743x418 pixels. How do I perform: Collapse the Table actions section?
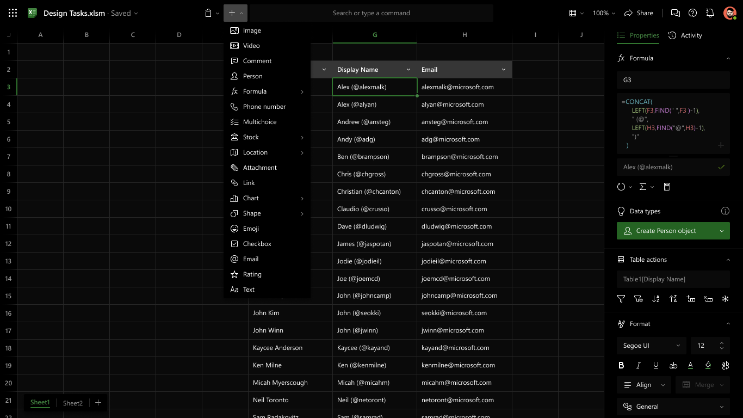[728, 260]
